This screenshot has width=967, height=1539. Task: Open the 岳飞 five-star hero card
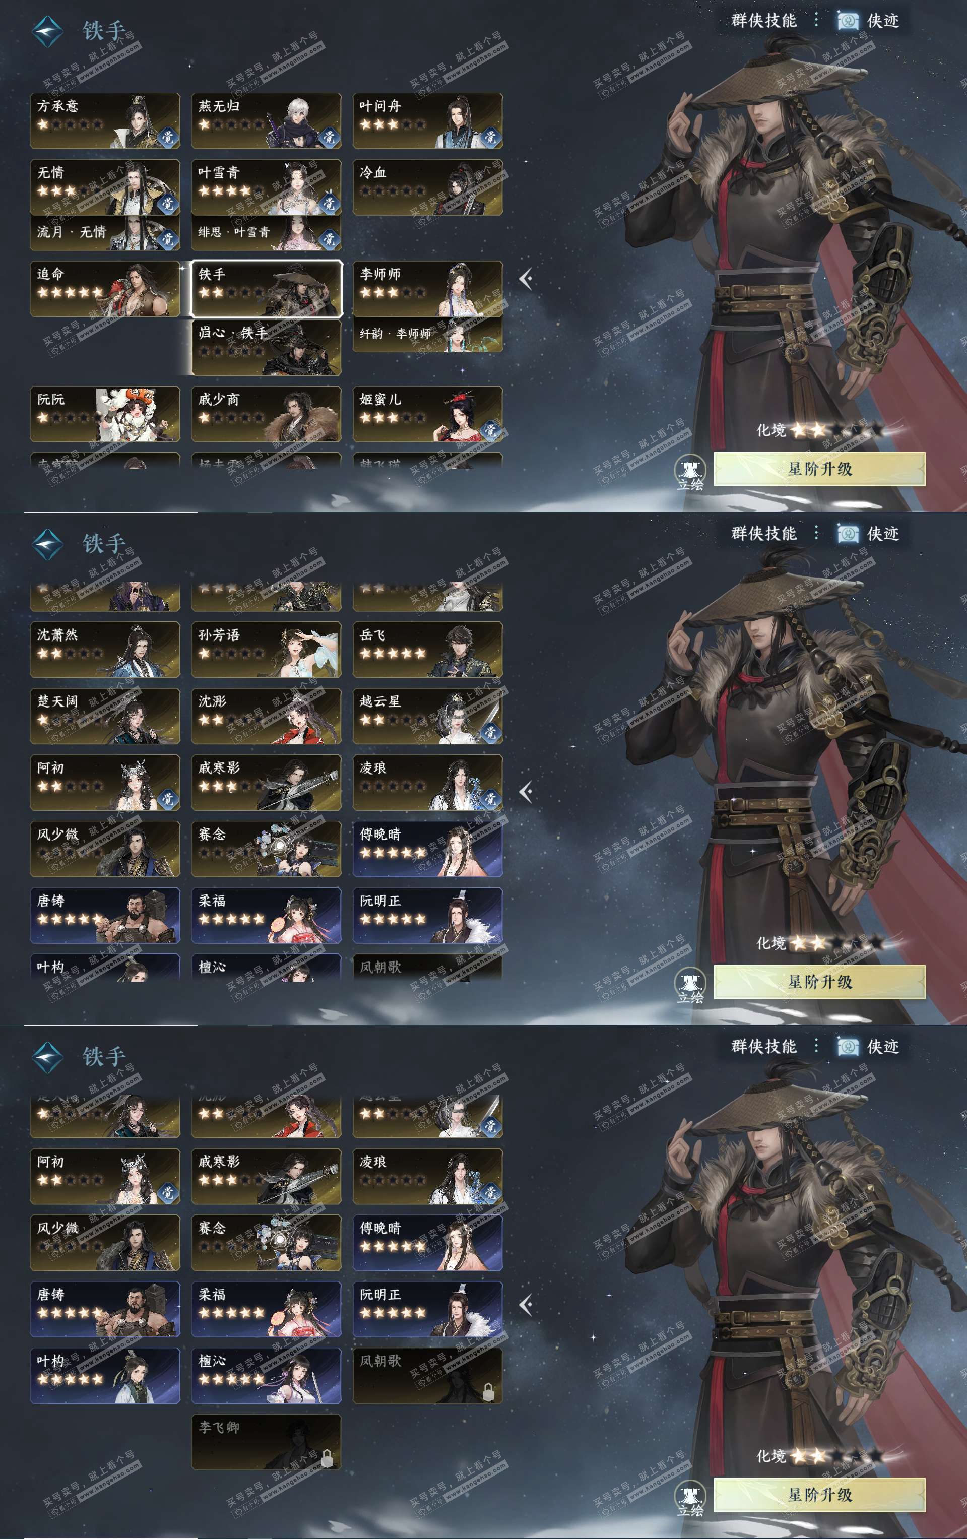tap(428, 650)
